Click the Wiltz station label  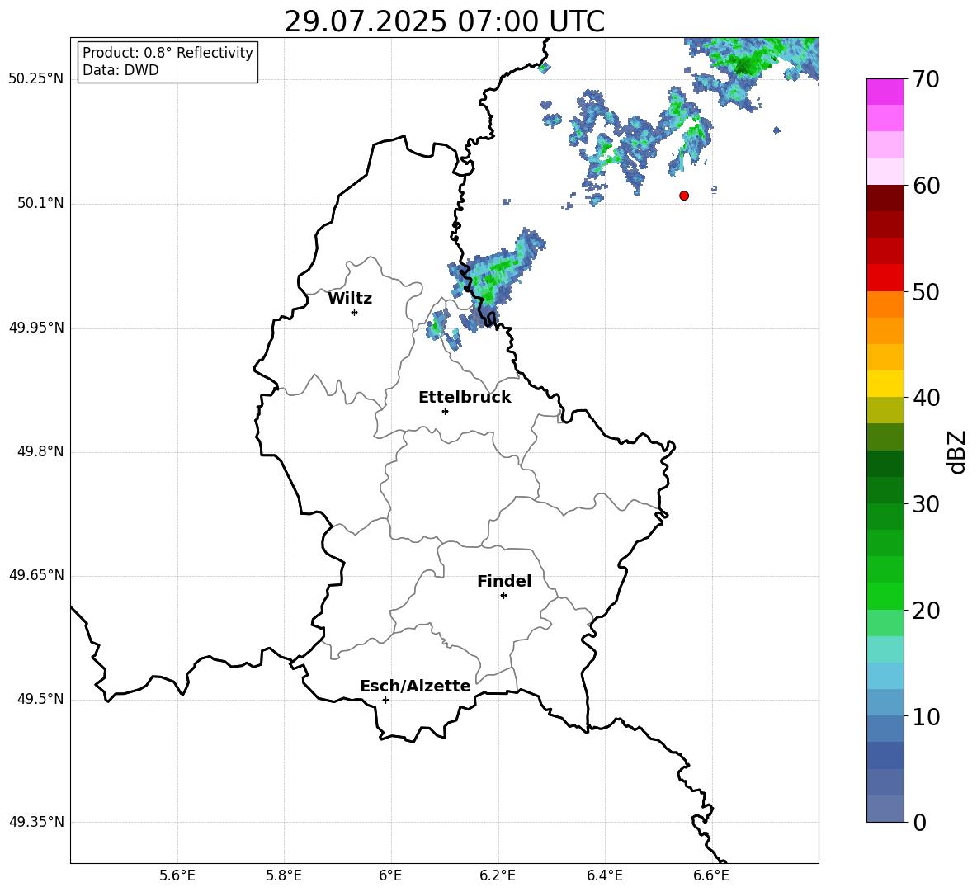coord(350,299)
